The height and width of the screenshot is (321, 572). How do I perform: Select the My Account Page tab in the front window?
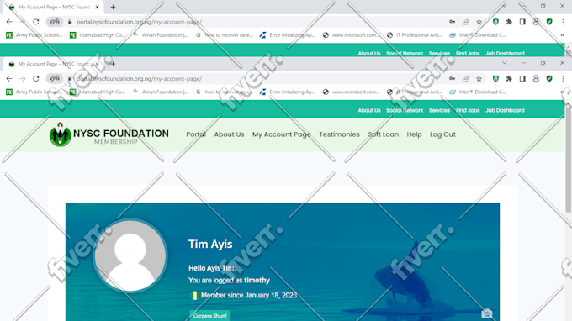click(54, 64)
